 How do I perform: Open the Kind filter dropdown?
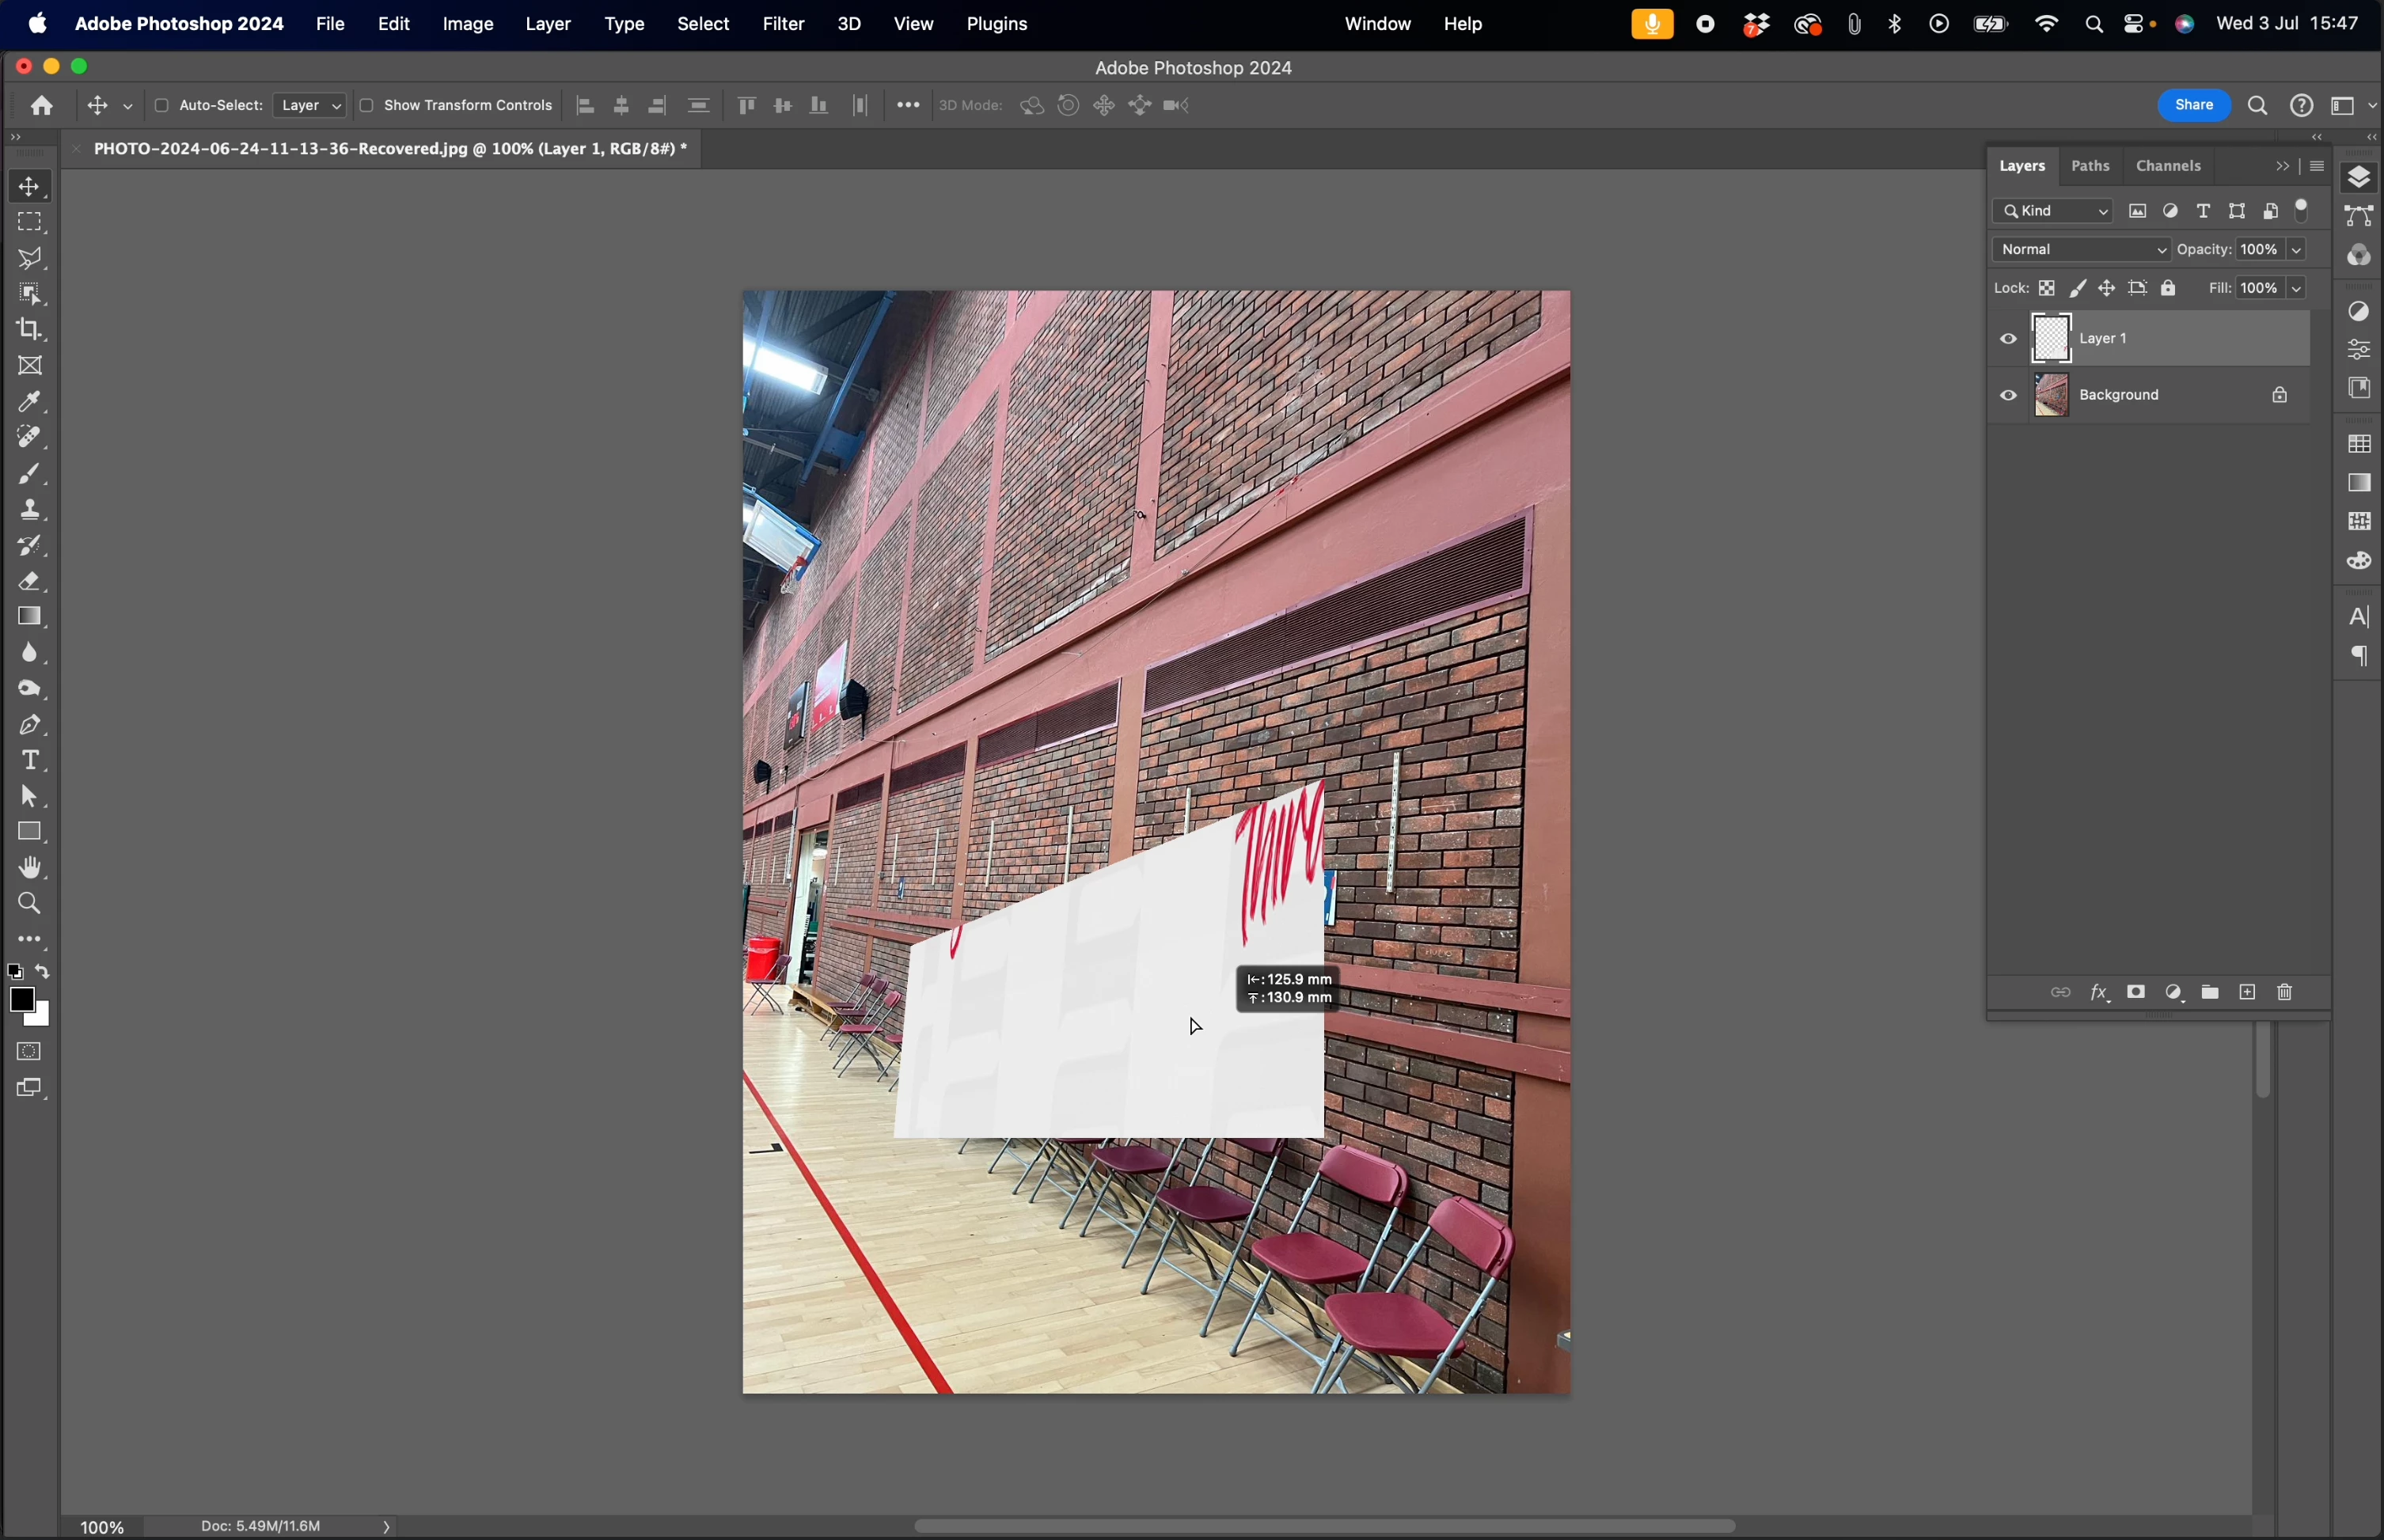tap(2053, 212)
